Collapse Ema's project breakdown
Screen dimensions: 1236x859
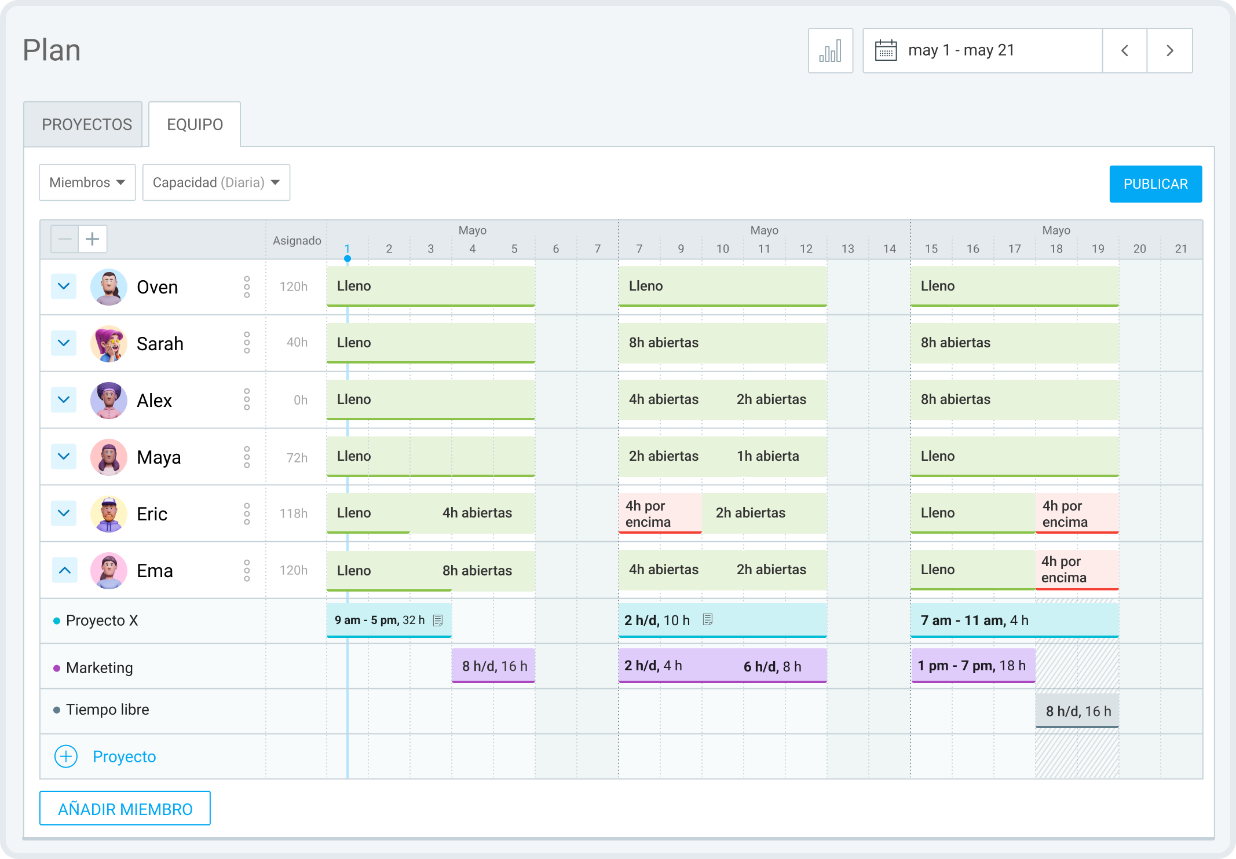(64, 570)
